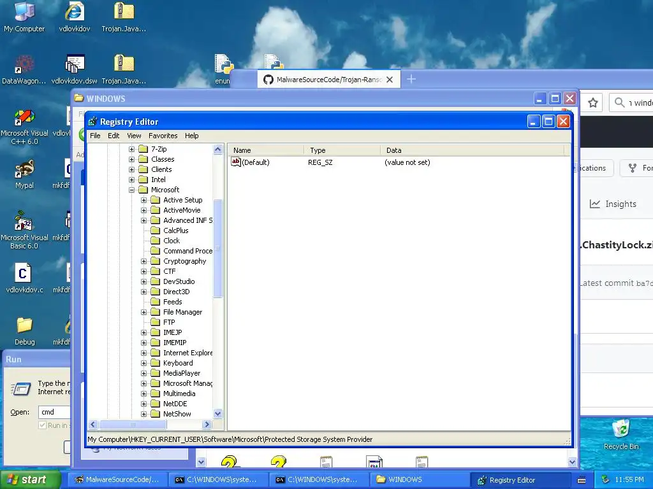653x489 pixels.
Task: Click the Open input field in Run dialog
Action: pyautogui.click(x=54, y=412)
